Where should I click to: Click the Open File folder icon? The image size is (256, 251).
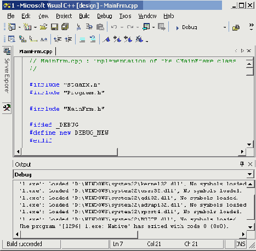(43, 27)
